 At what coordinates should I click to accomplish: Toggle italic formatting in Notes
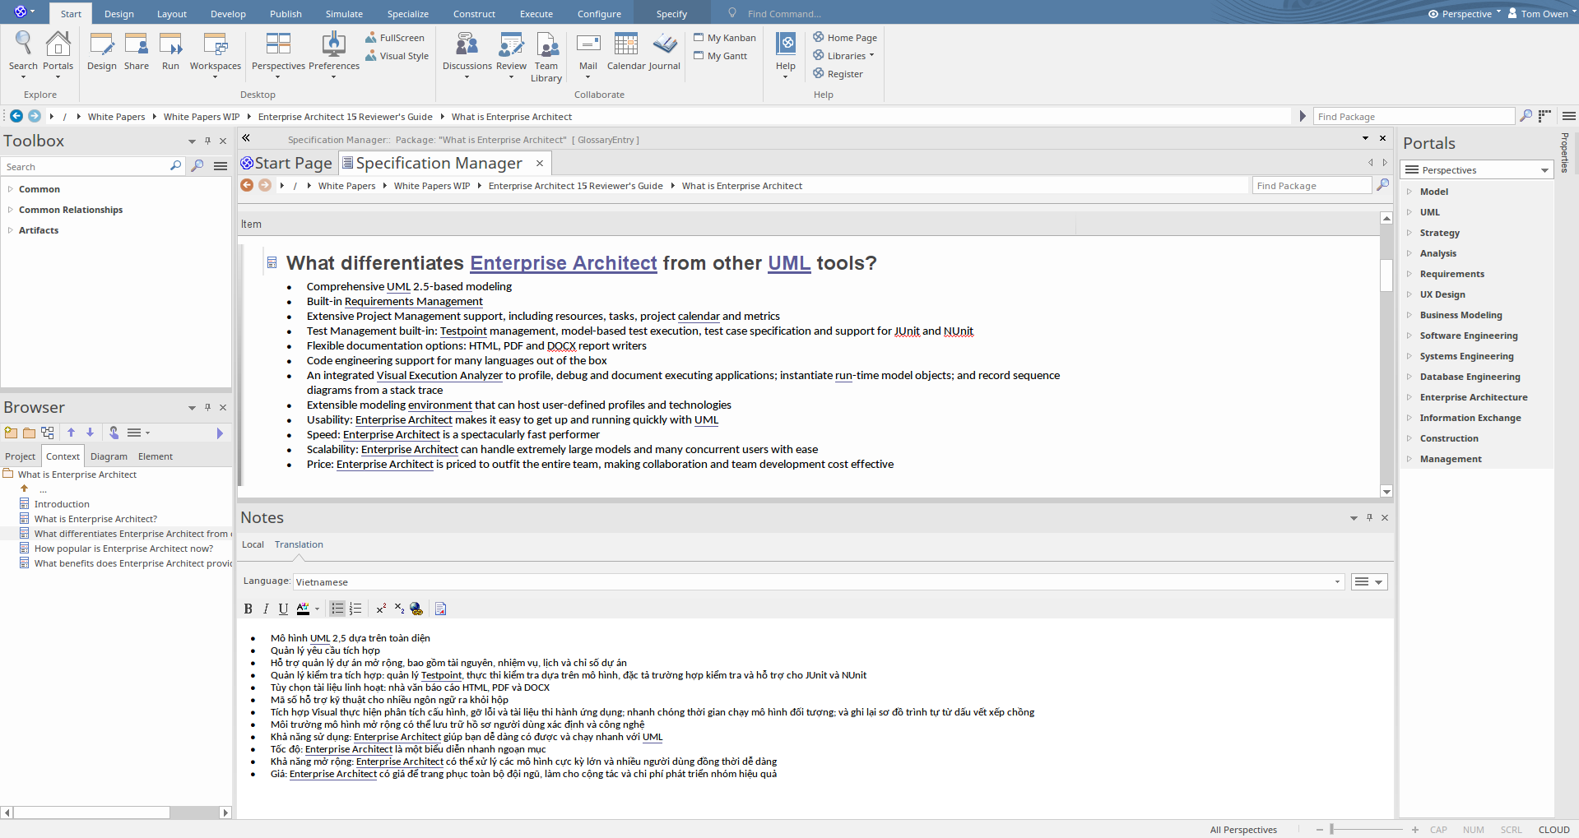click(266, 609)
